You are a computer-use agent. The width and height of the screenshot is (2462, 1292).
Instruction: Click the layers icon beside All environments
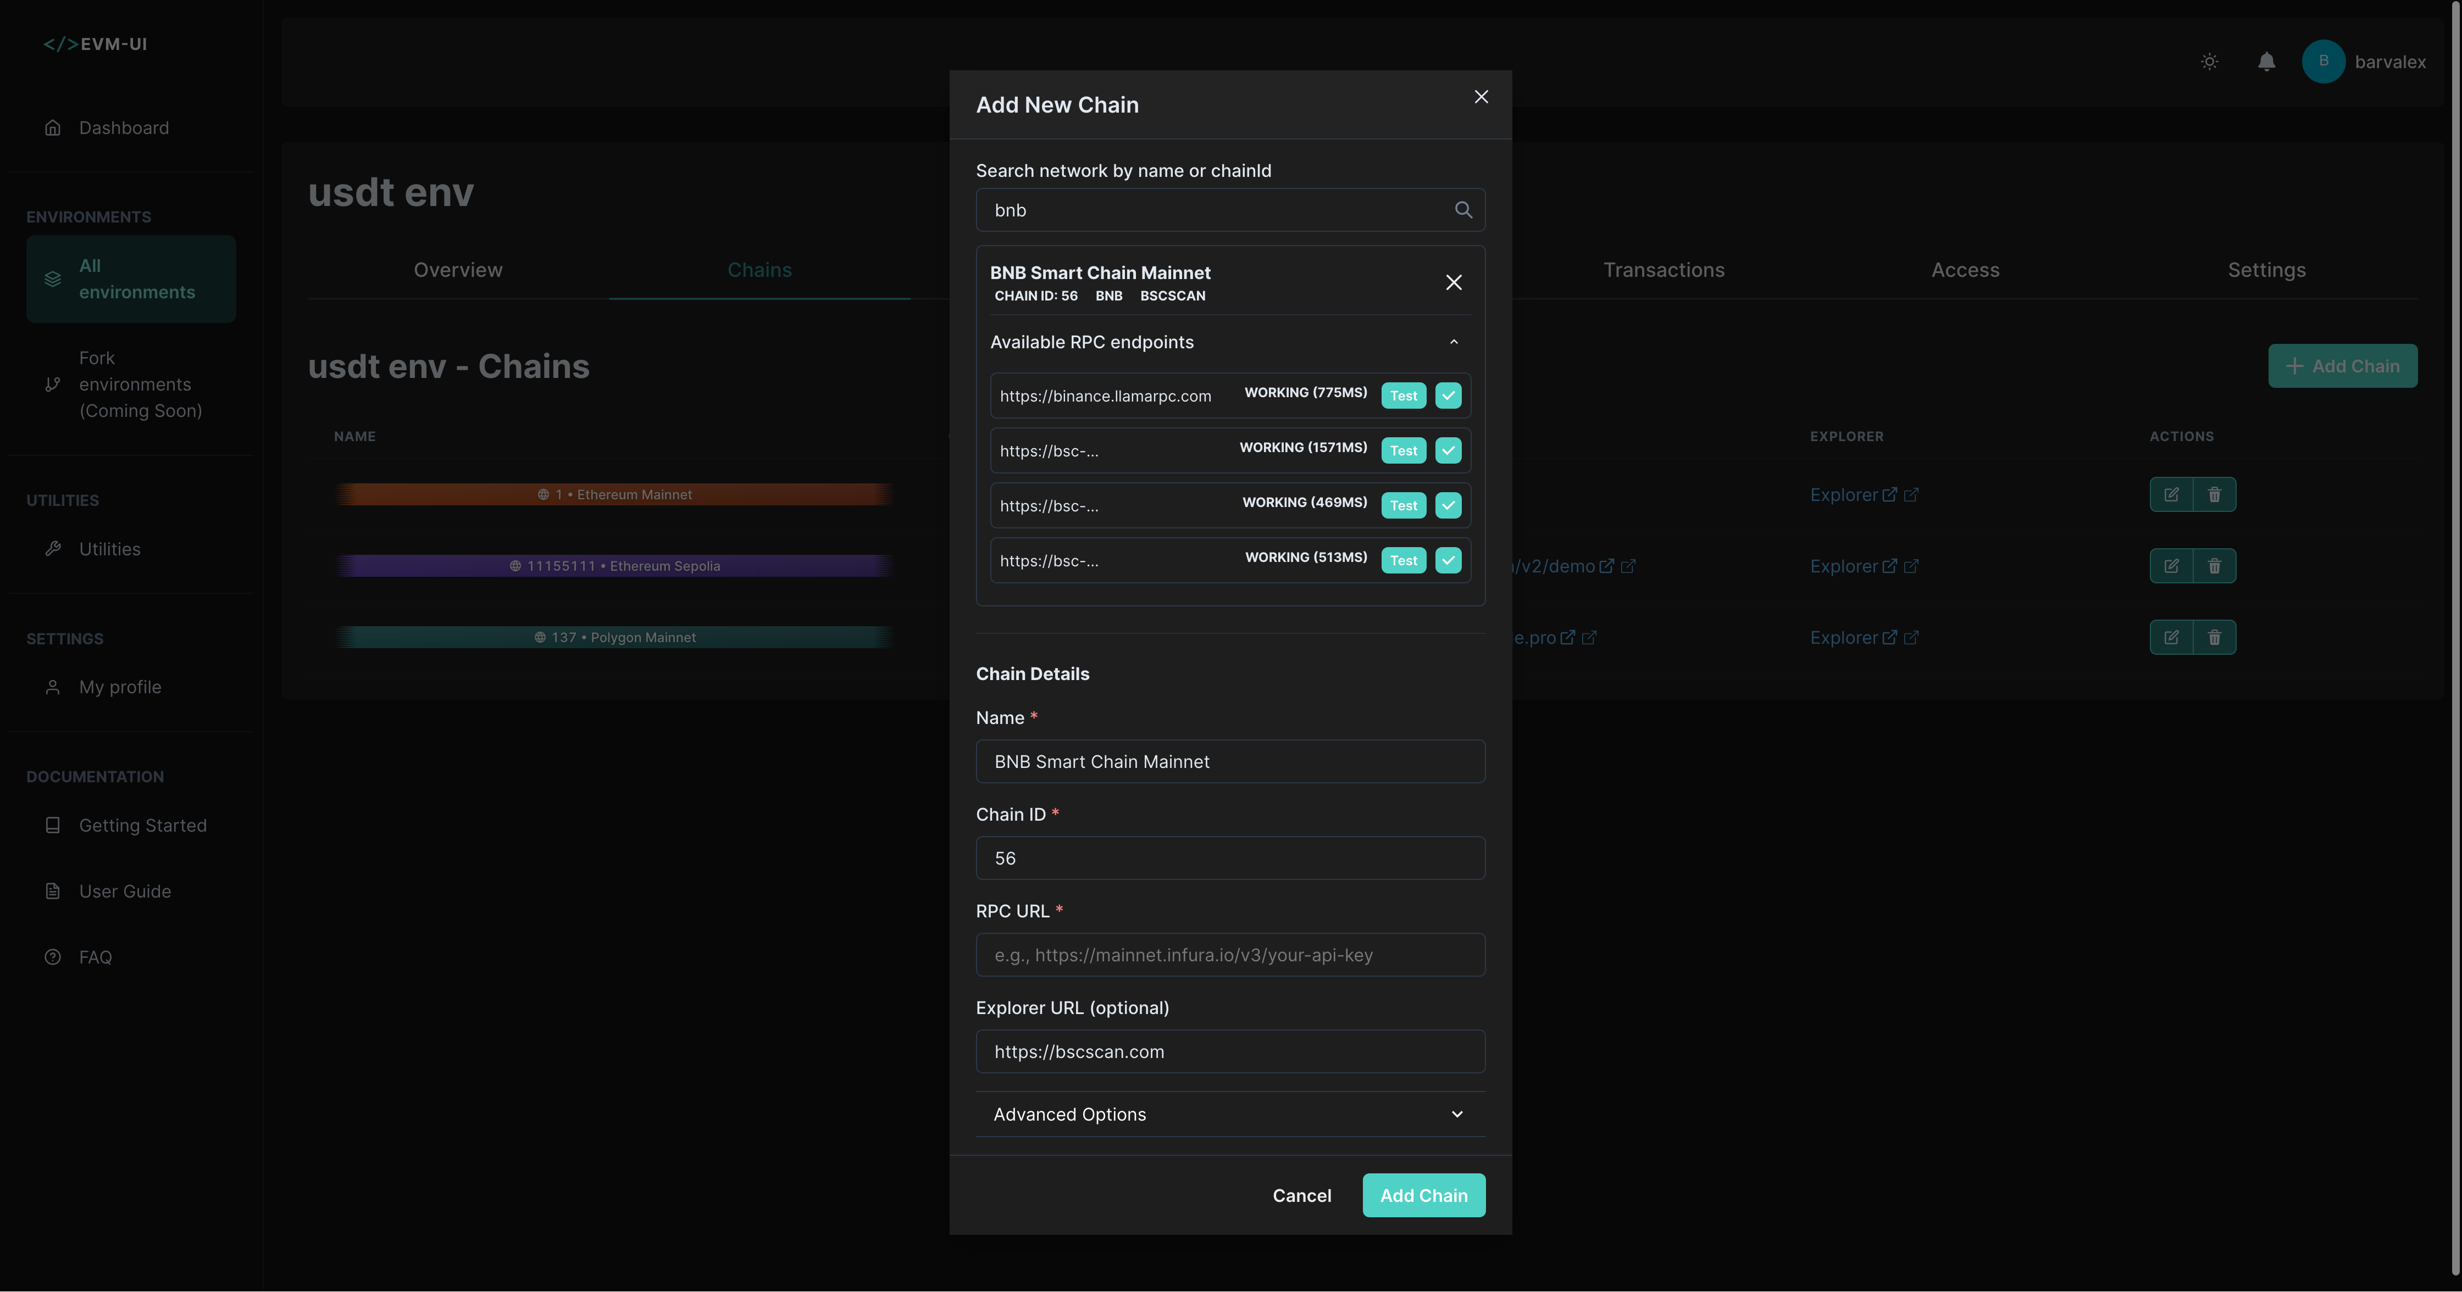click(x=53, y=279)
